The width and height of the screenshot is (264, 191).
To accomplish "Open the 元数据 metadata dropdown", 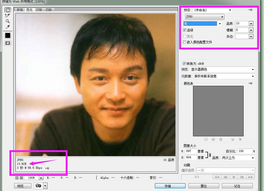I will 224,76.
